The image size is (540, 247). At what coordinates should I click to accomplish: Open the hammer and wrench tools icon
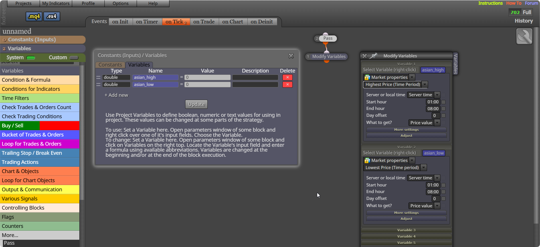coord(524,37)
